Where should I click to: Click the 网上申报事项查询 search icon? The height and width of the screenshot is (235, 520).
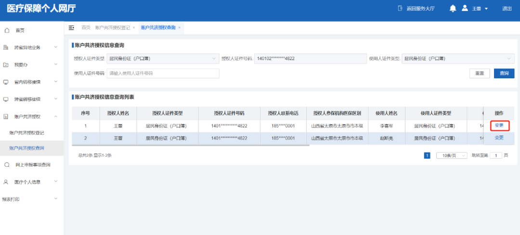(7, 165)
